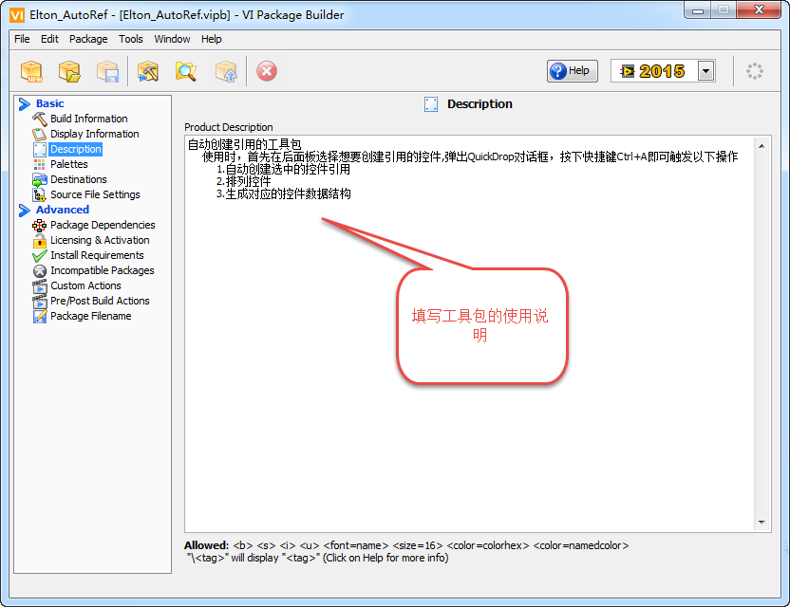
Task: Select the LabVIEW 2015 version box
Action: tap(663, 71)
